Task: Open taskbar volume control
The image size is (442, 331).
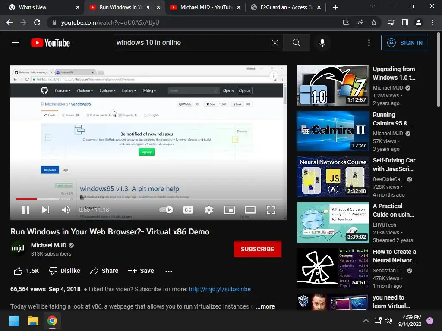Action: pyautogui.click(x=388, y=321)
